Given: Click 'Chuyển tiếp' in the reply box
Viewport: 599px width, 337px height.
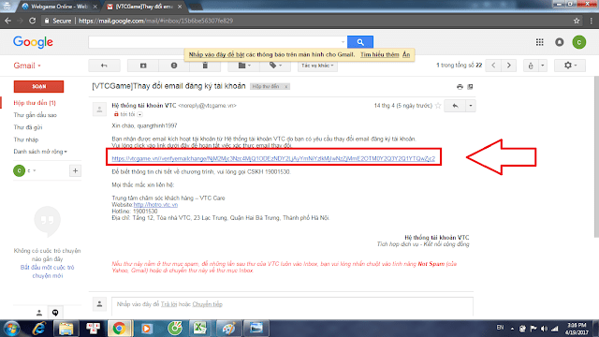Looking at the screenshot, I should click(208, 304).
